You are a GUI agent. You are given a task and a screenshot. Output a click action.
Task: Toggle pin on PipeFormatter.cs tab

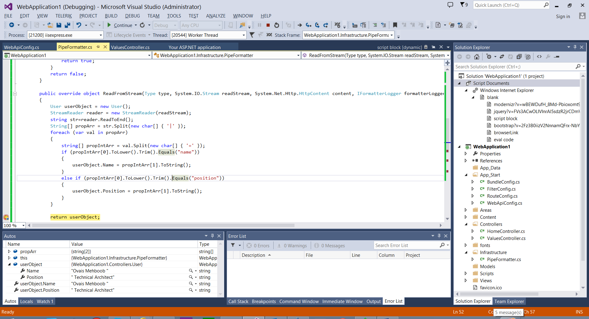pyautogui.click(x=98, y=47)
